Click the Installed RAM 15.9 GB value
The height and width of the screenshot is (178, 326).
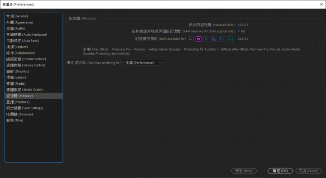[243, 25]
